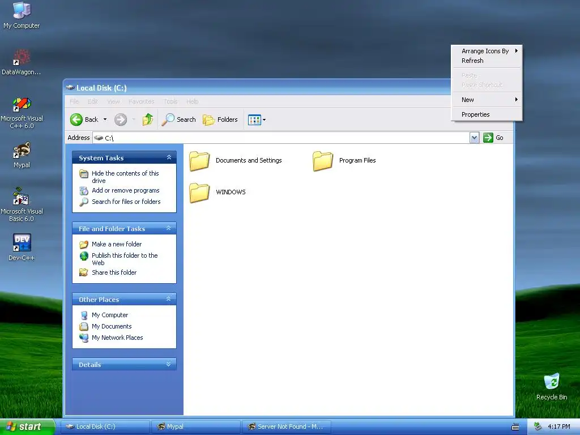Go to My Documents in Other Places
Image resolution: width=580 pixels, height=435 pixels.
[x=112, y=326]
